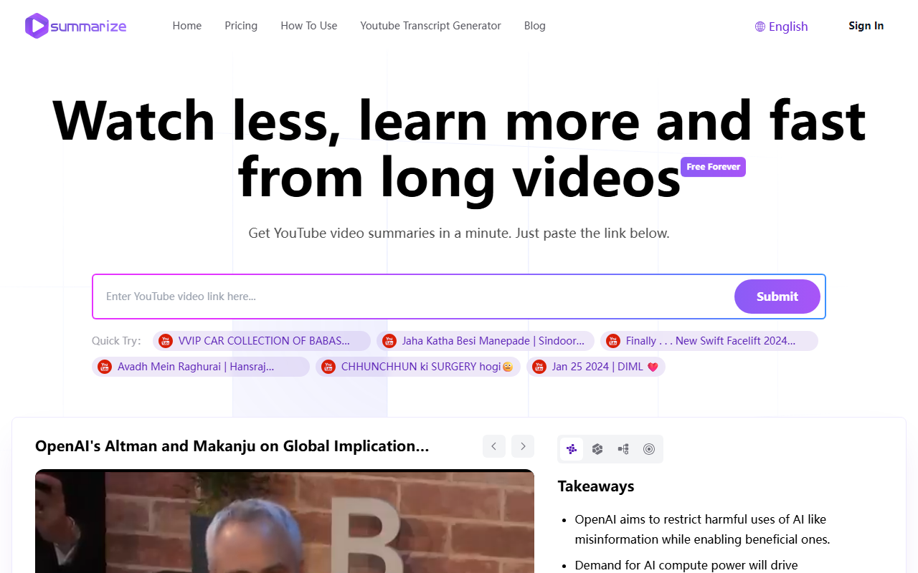Click the Summarize logo icon

point(37,26)
